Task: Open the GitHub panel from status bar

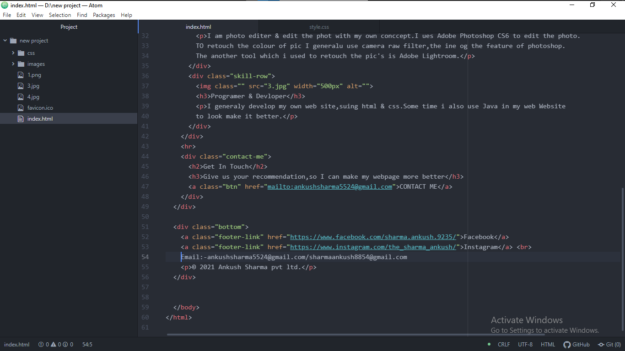Action: click(577, 345)
